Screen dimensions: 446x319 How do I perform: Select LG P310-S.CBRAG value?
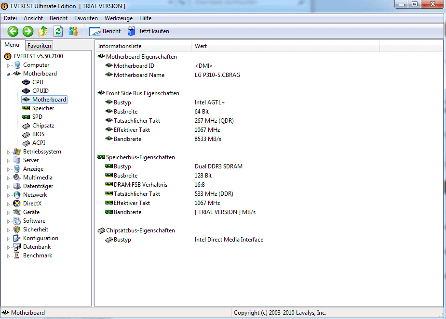[x=217, y=75]
